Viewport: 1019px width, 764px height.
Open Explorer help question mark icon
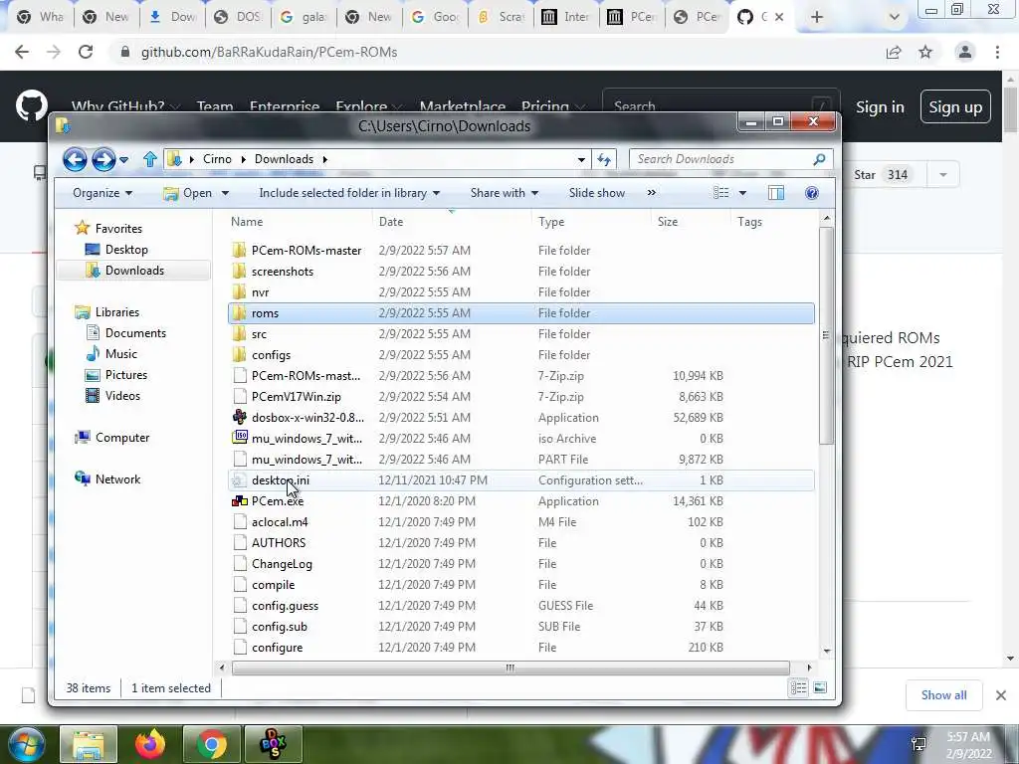point(812,193)
